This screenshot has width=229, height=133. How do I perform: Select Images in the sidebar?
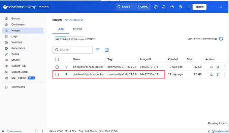click(23, 30)
